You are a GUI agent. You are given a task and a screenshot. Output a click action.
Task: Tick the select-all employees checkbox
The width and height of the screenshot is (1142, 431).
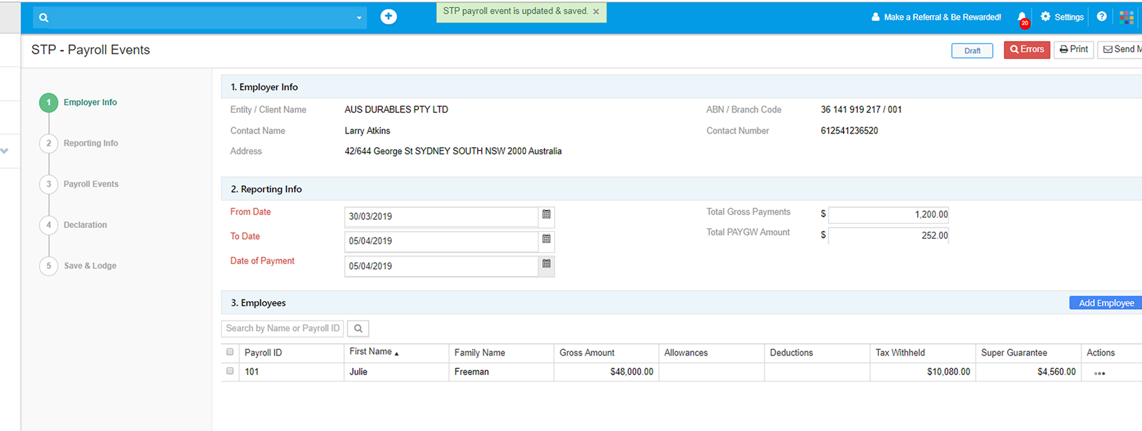(x=230, y=352)
